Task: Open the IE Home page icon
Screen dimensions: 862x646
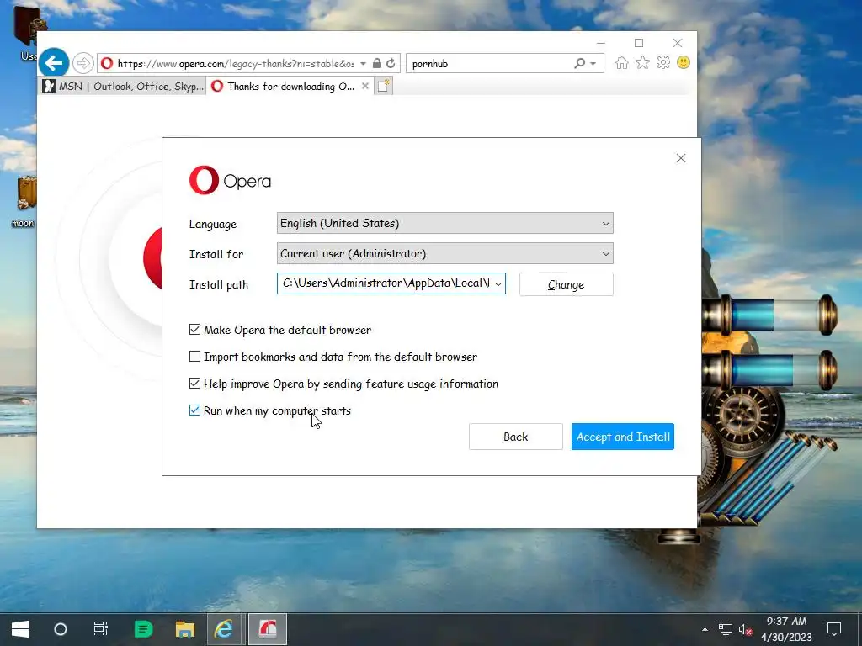Action: [x=622, y=62]
